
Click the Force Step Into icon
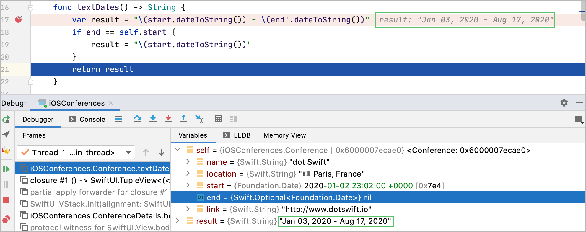pyautogui.click(x=168, y=119)
